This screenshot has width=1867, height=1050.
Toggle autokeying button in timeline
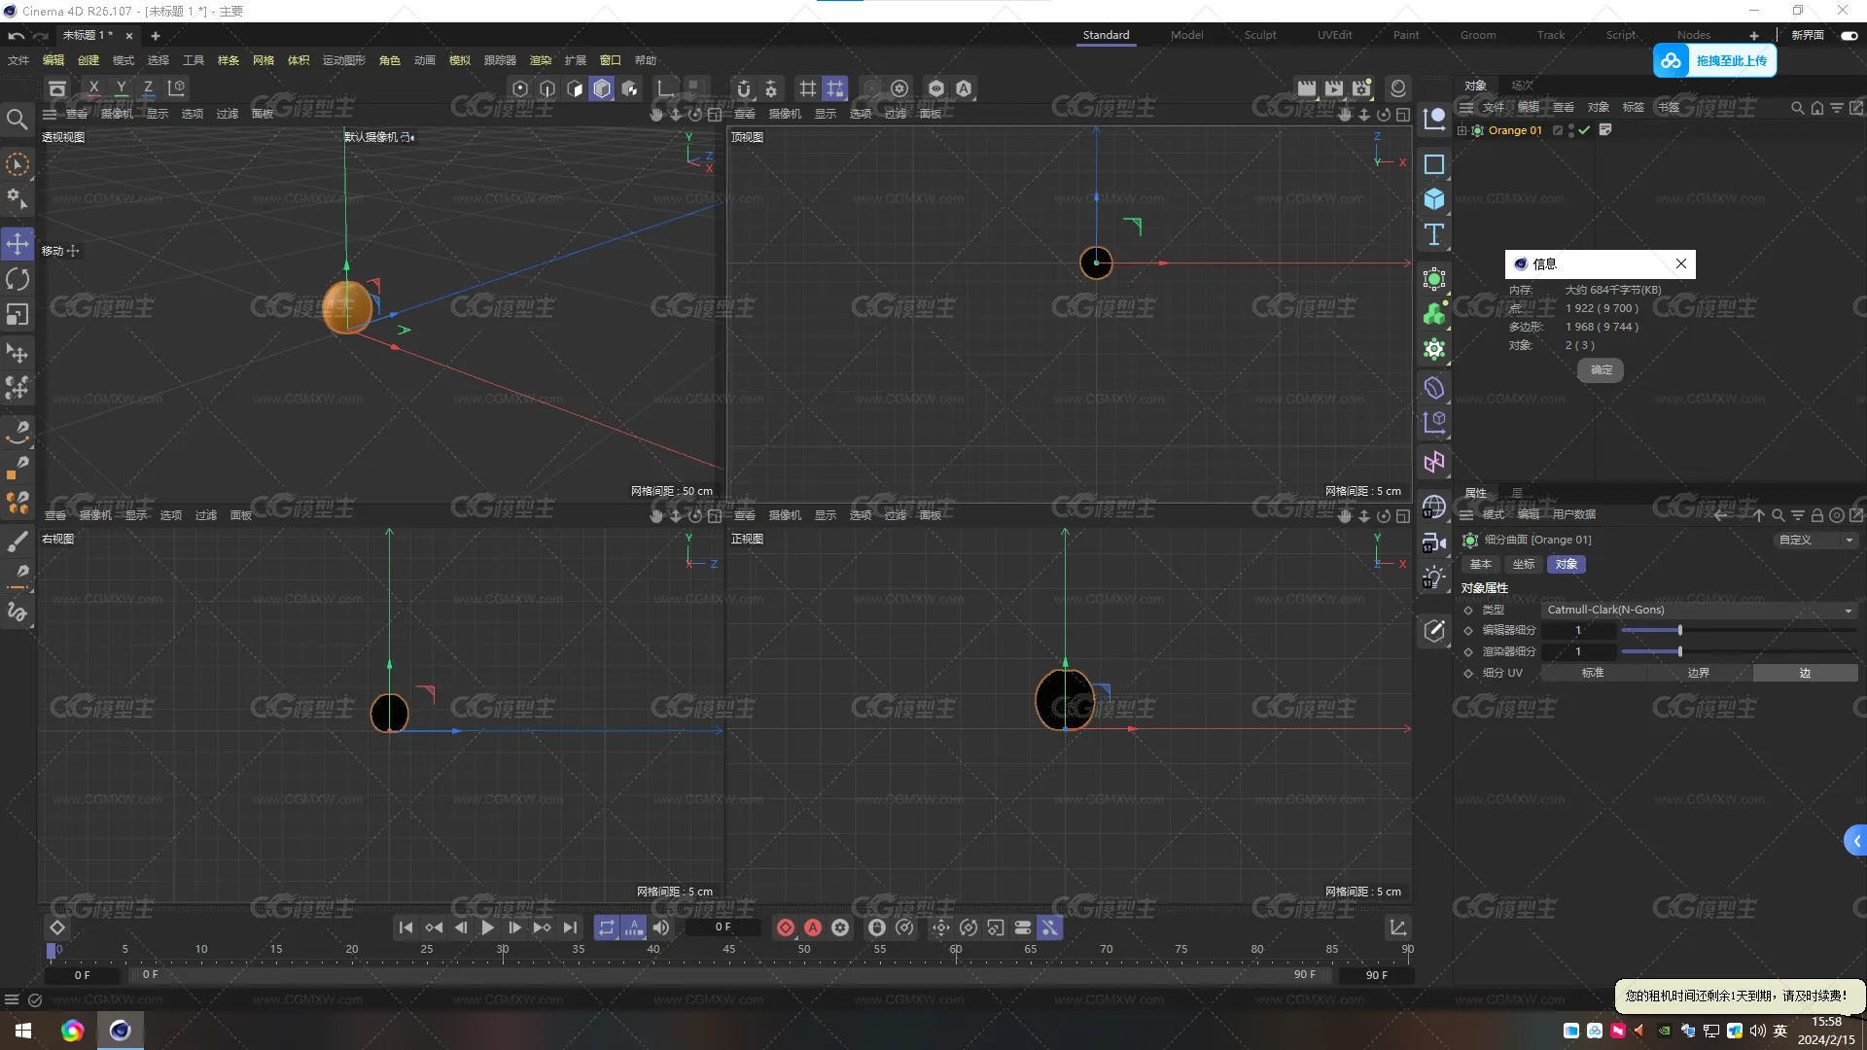pyautogui.click(x=813, y=927)
